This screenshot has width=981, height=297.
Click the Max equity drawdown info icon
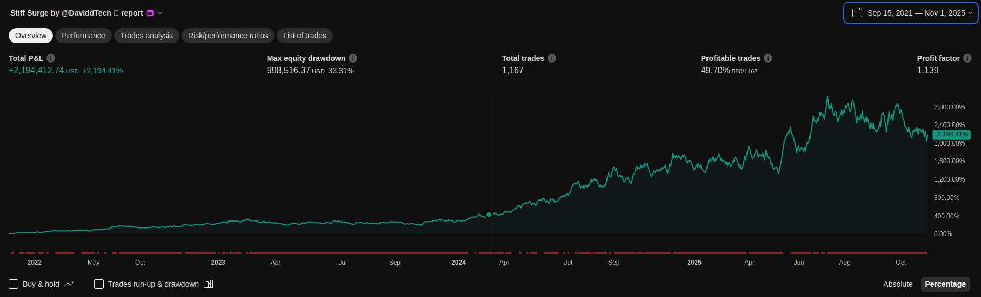pyautogui.click(x=353, y=58)
